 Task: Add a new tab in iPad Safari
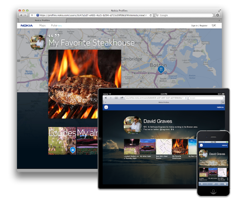[x=223, y=102]
